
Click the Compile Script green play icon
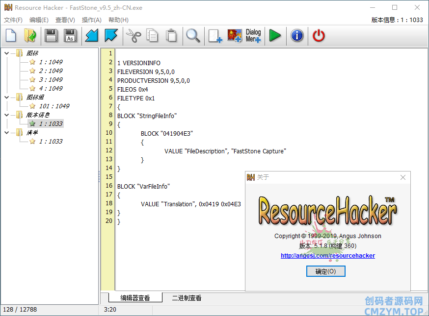(x=275, y=36)
